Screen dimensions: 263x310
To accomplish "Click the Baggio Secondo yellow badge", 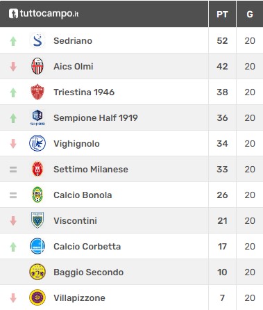I will tap(37, 272).
